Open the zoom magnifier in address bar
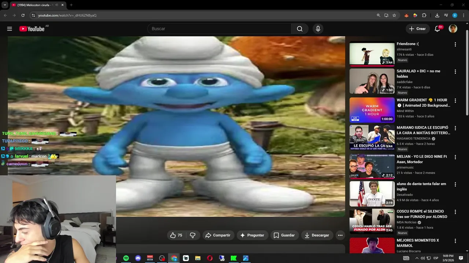The width and height of the screenshot is (469, 263). (378, 15)
